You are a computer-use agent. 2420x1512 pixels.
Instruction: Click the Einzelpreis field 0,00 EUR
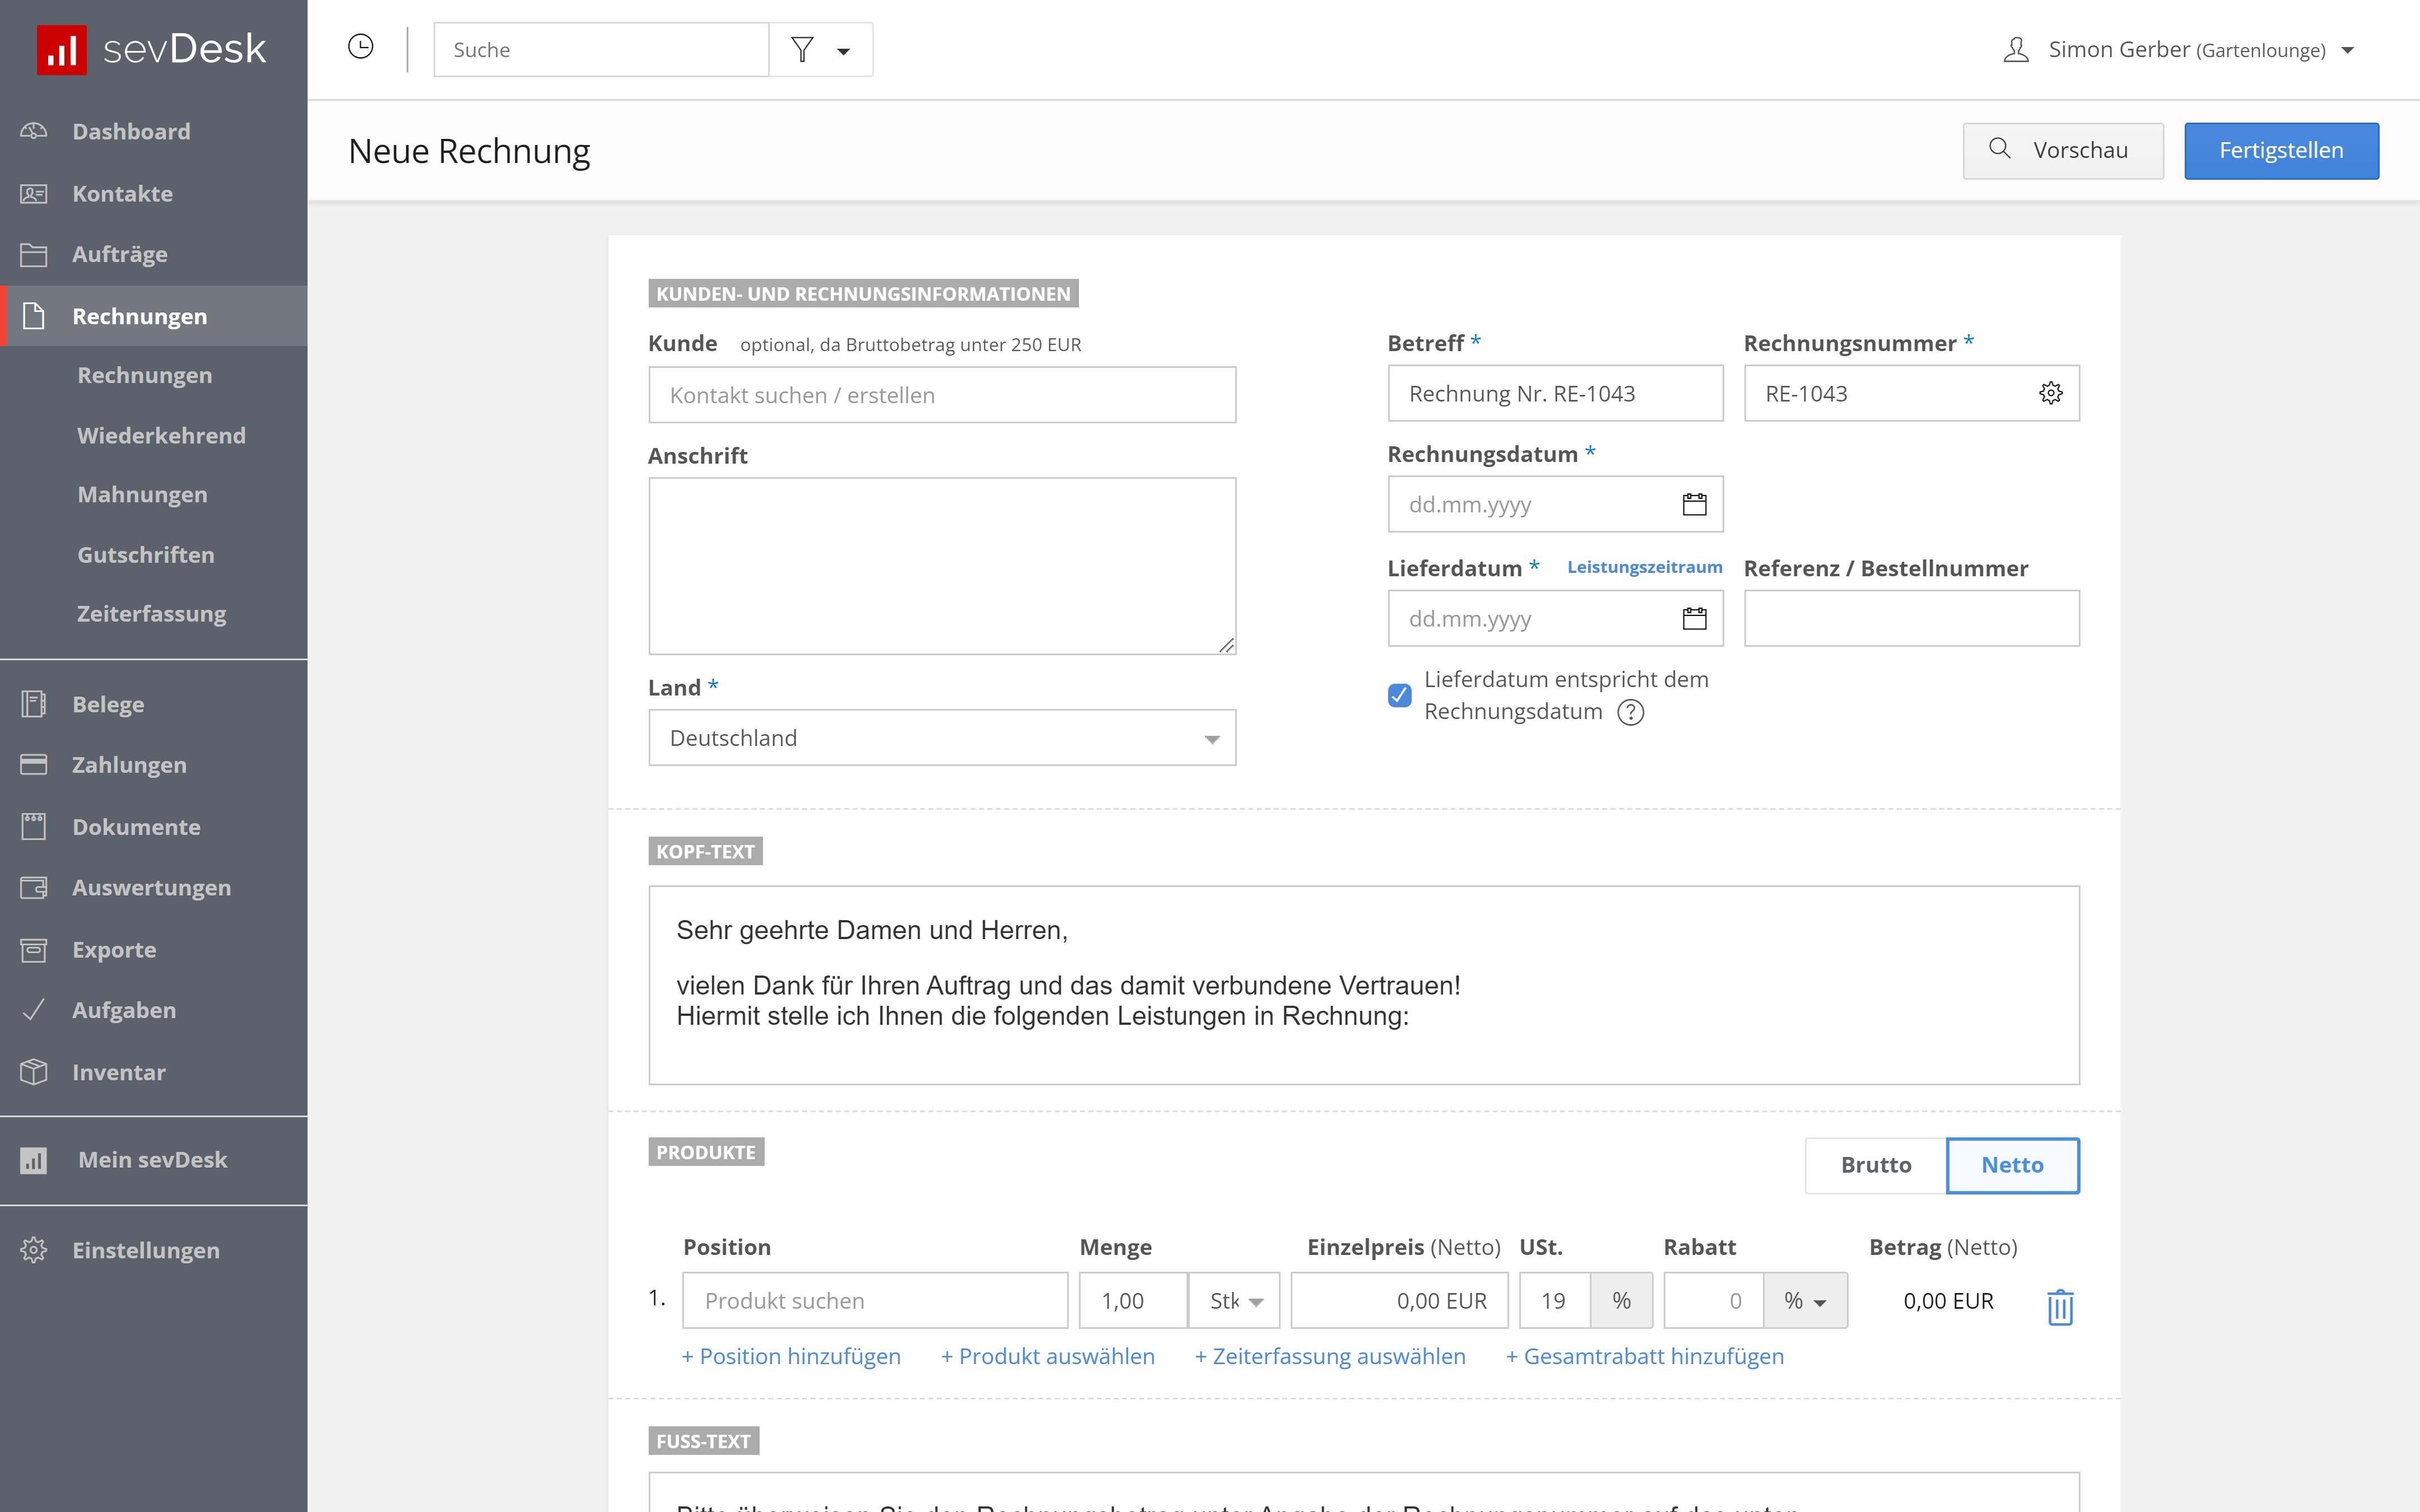pos(1399,1300)
